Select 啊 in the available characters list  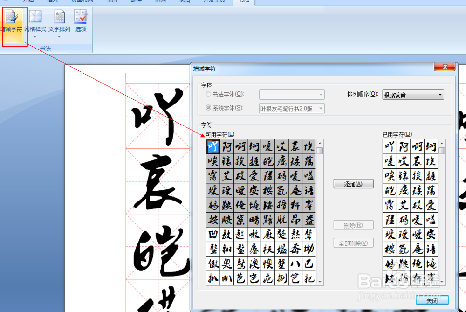(240, 146)
